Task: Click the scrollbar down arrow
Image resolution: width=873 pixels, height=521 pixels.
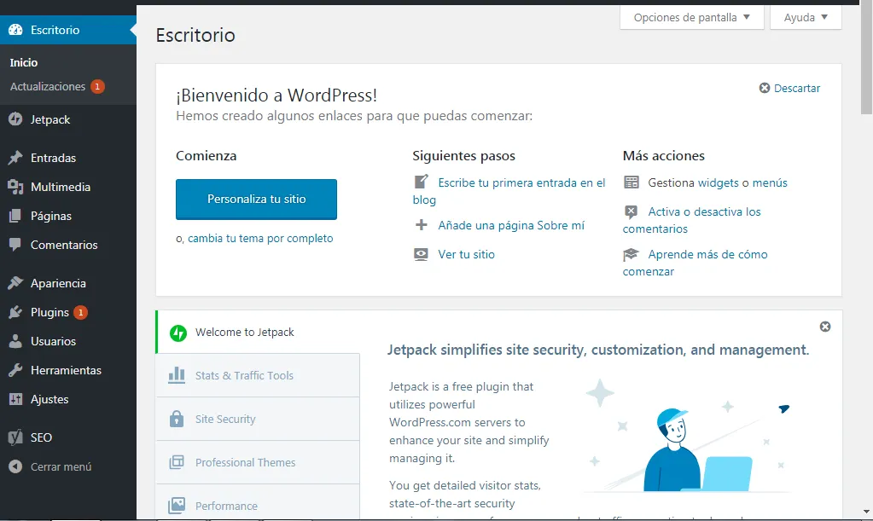Action: [866, 512]
